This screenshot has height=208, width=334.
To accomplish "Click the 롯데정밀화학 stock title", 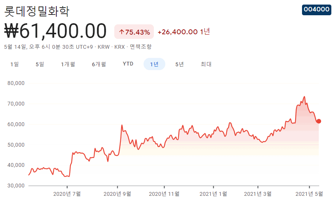I will pos(37,11).
